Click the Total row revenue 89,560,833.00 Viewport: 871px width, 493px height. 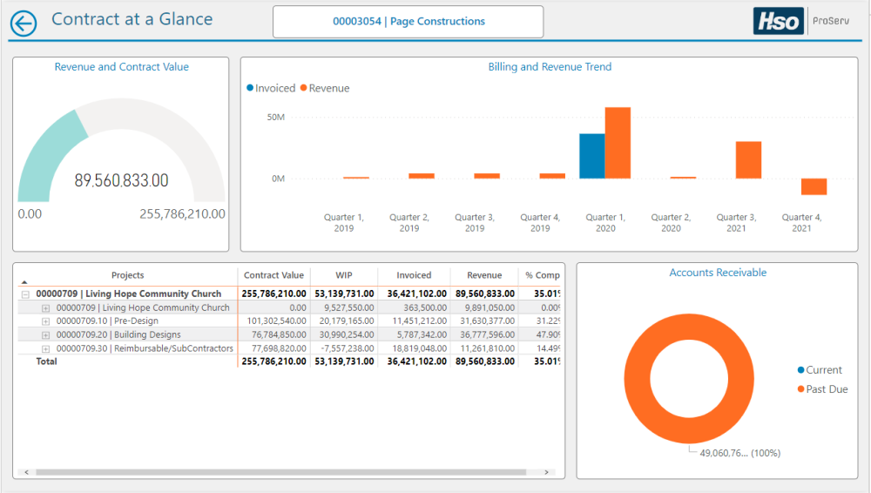tap(485, 361)
